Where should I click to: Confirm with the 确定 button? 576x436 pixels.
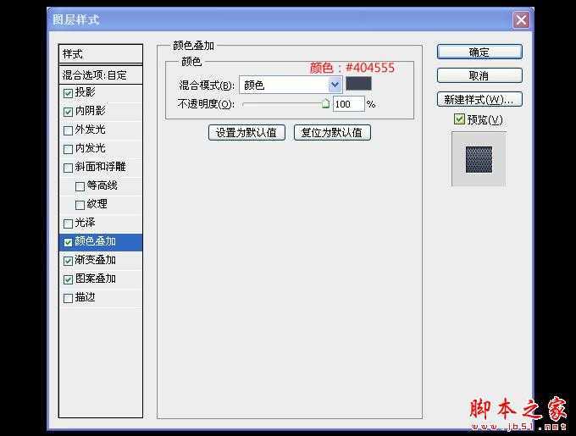coord(479,52)
